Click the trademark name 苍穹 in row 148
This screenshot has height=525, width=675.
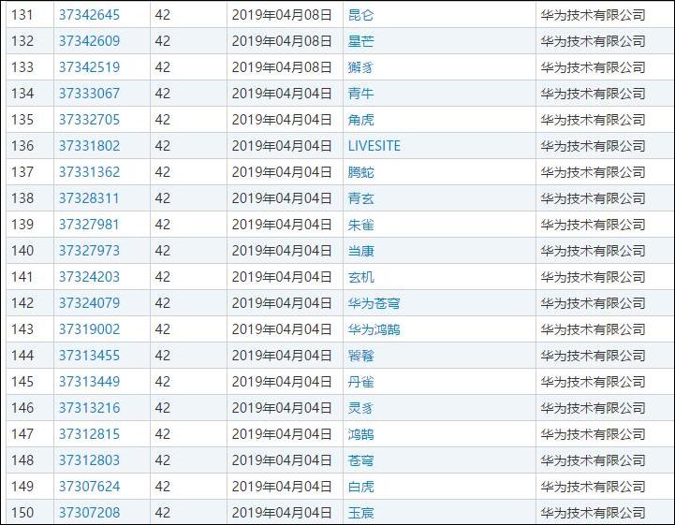coord(360,460)
